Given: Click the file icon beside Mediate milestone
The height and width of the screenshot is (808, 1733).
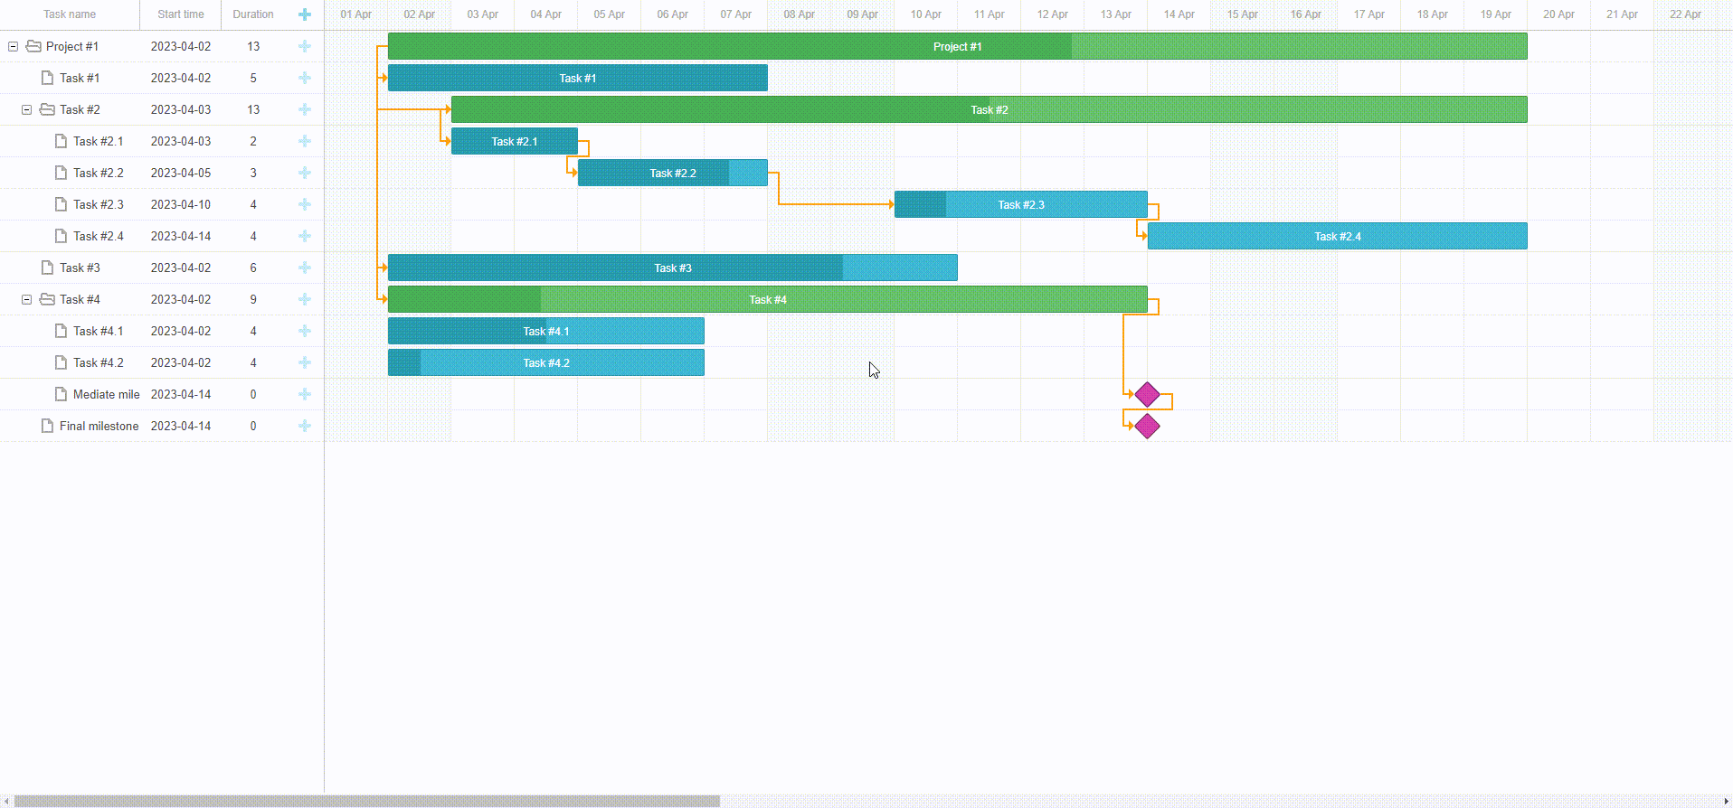Looking at the screenshot, I should tap(61, 394).
